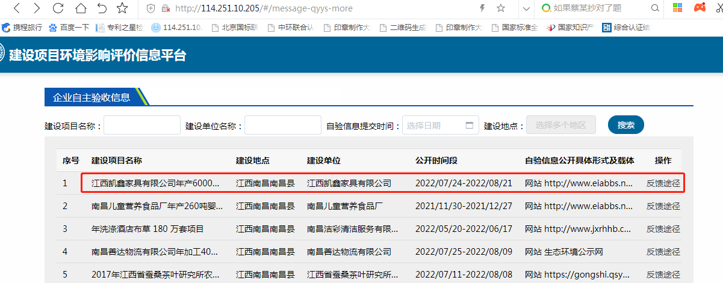Viewport: 723px width, 283px height.
Task: Click the 建设单位名称 input field
Action: tap(283, 125)
